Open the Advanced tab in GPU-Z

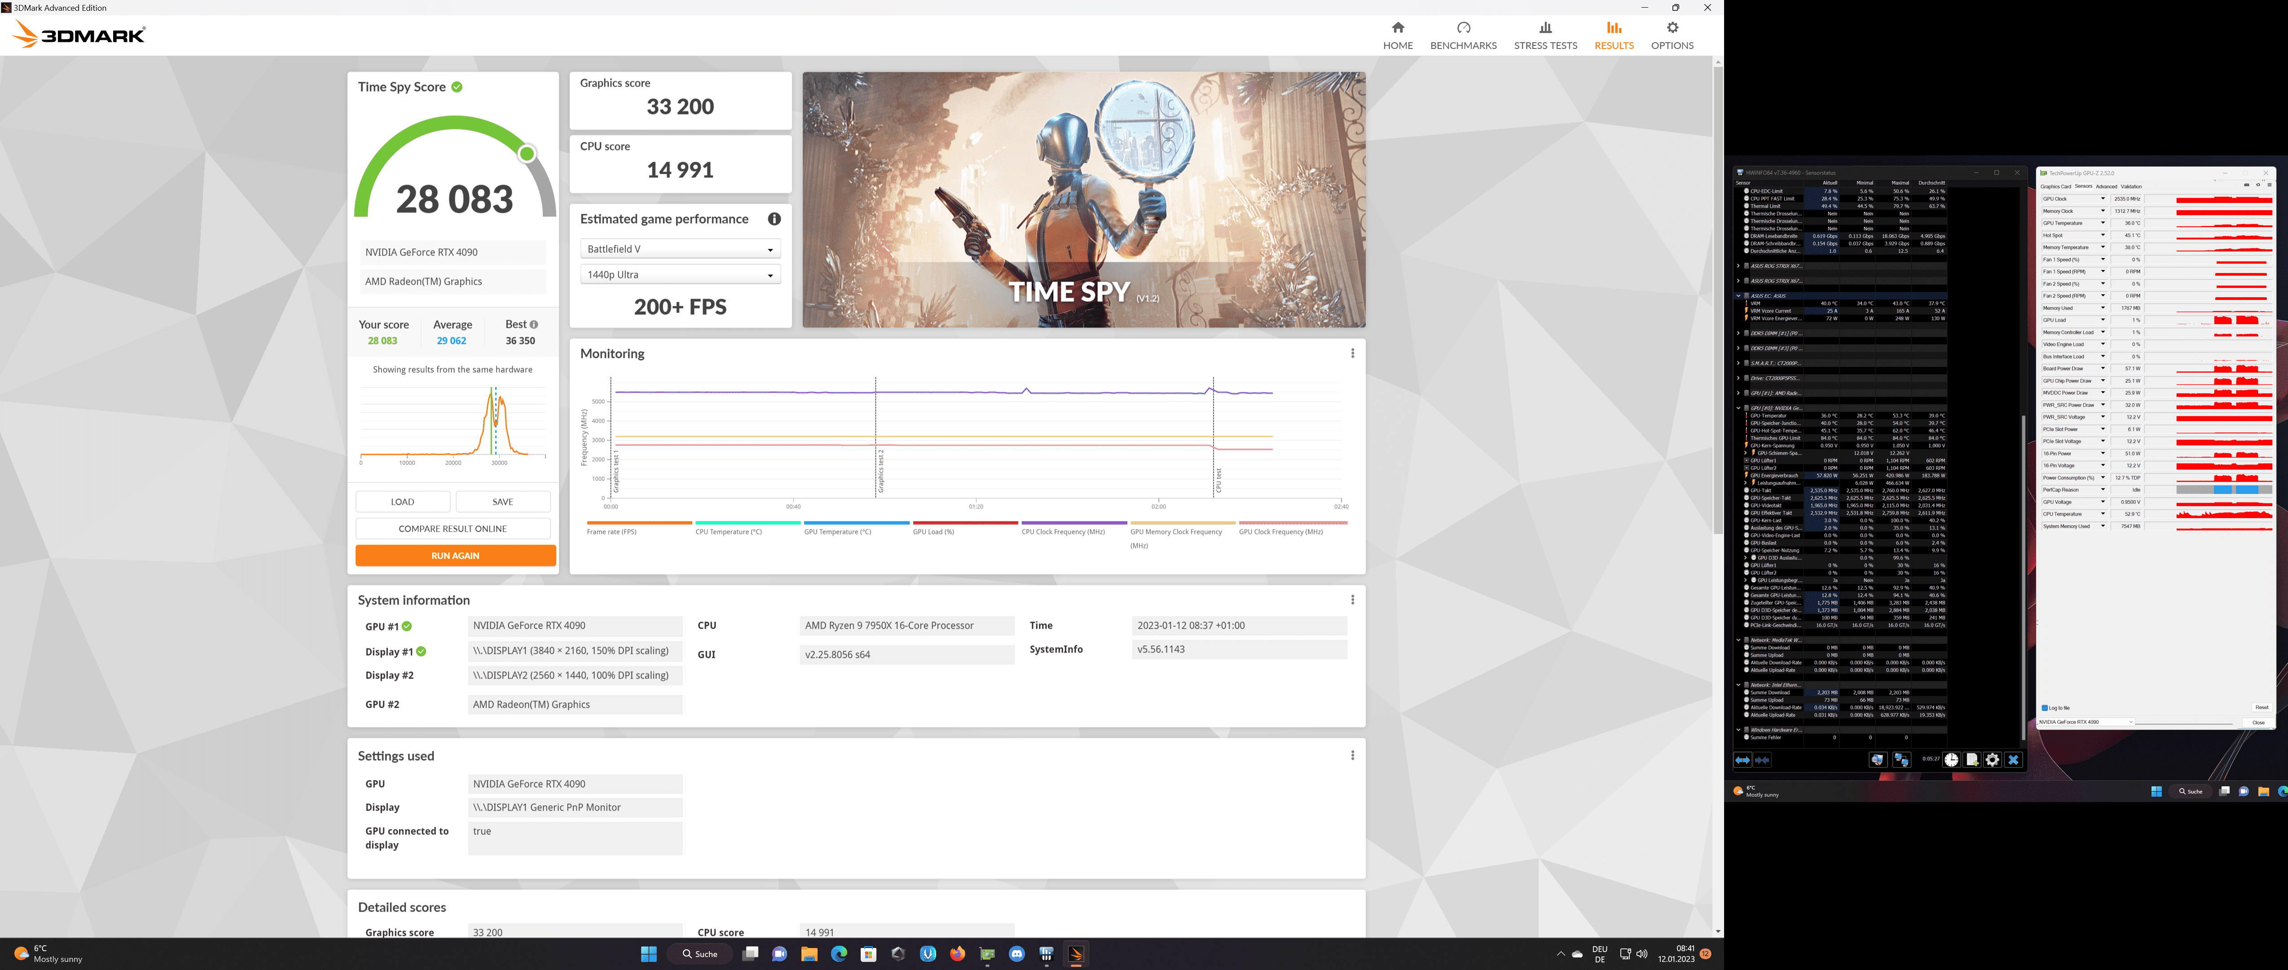click(x=2106, y=186)
